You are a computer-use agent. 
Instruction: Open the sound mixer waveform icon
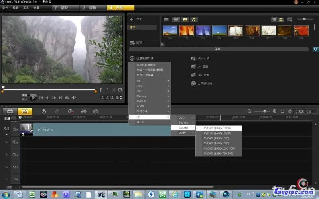(x=84, y=111)
